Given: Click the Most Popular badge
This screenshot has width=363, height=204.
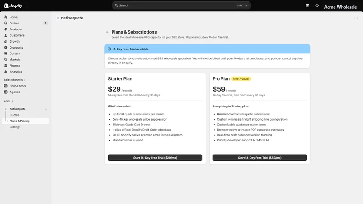Looking at the screenshot, I should 241,78.
